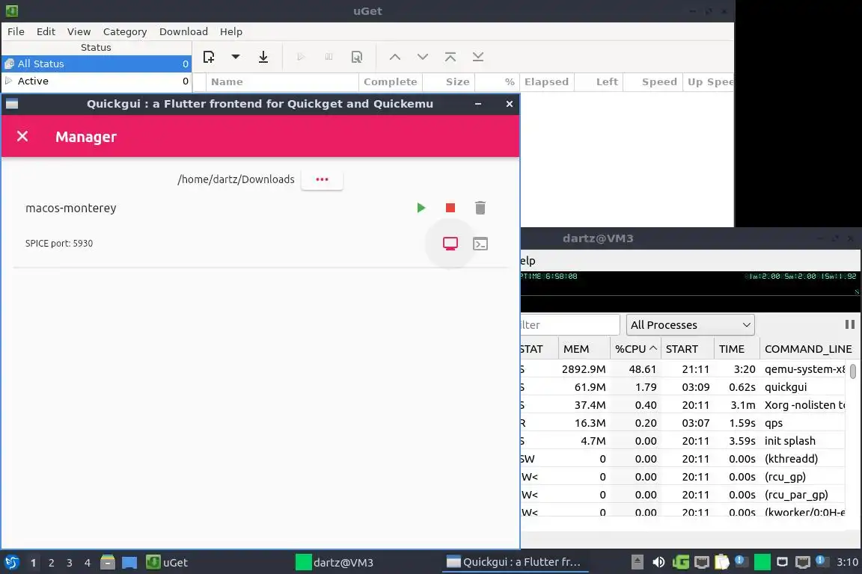862x574 pixels.
Task: Select the (kthreadd) process row
Action: coord(682,459)
